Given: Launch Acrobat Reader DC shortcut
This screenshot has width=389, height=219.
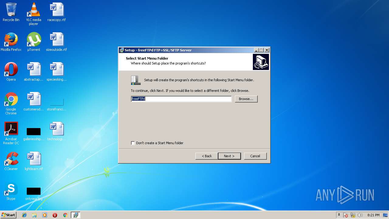Looking at the screenshot, I should click(x=11, y=133).
